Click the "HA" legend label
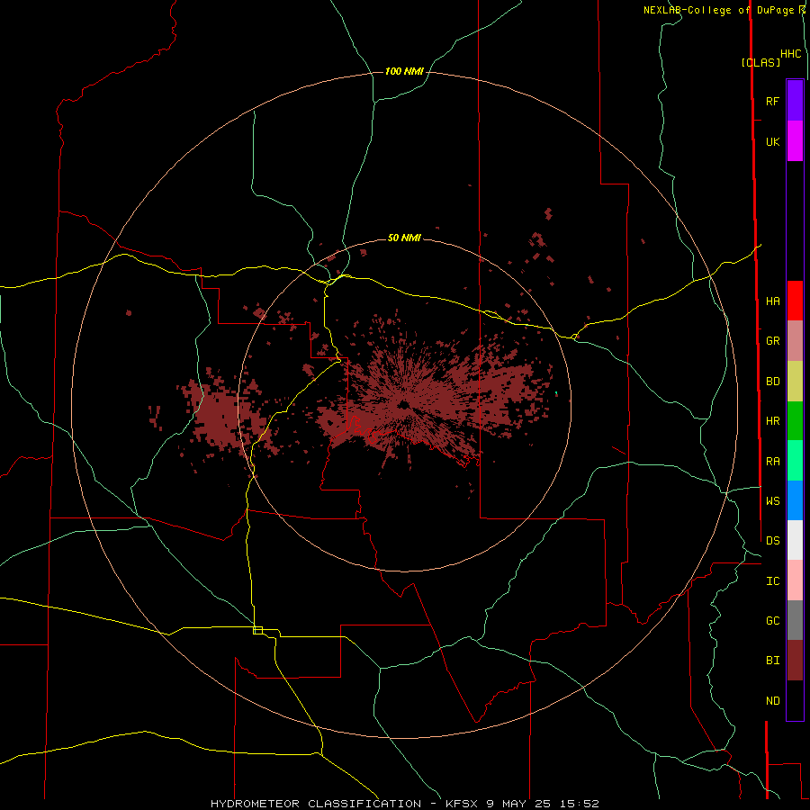 point(773,301)
